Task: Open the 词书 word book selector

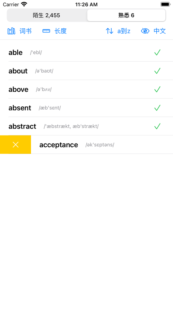Action: pos(25,31)
